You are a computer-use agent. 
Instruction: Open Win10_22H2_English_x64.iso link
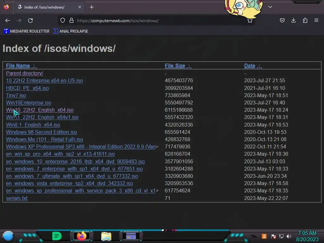40,110
